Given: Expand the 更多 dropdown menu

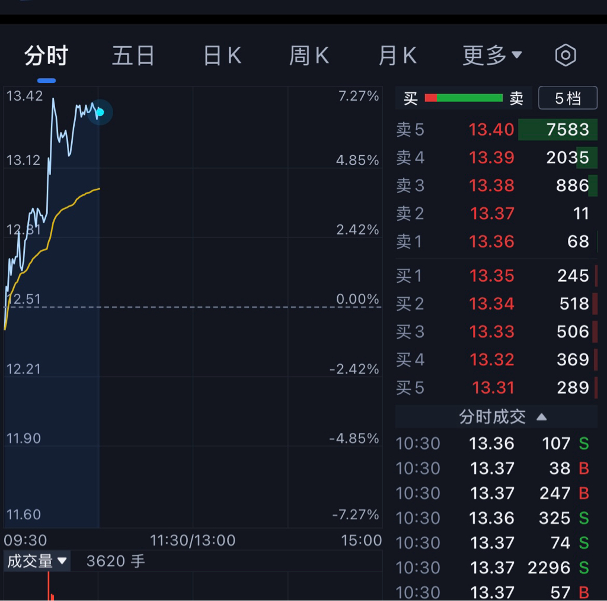Looking at the screenshot, I should point(492,56).
